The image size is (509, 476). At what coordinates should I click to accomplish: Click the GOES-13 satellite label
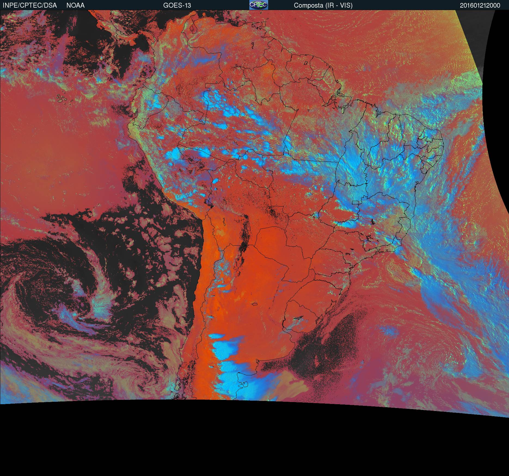point(177,5)
